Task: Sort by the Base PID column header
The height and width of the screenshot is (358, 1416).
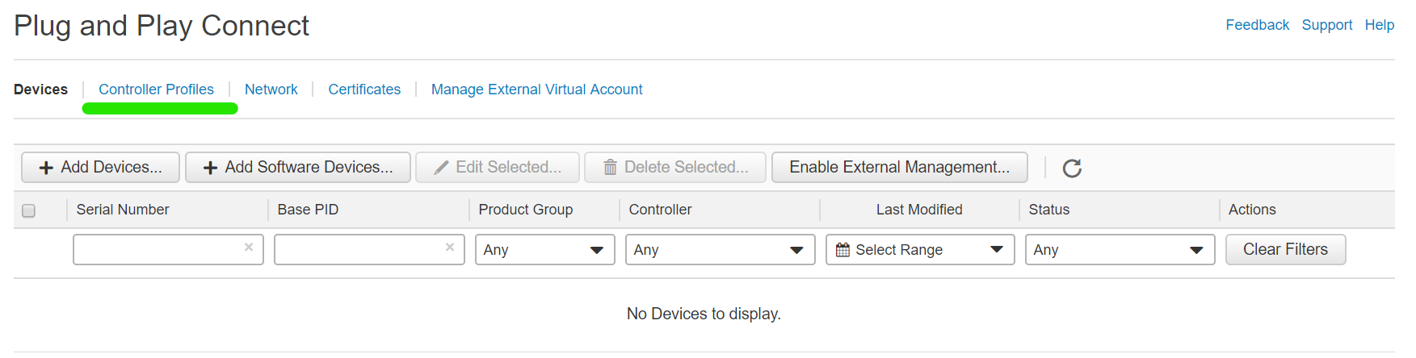Action: tap(308, 210)
